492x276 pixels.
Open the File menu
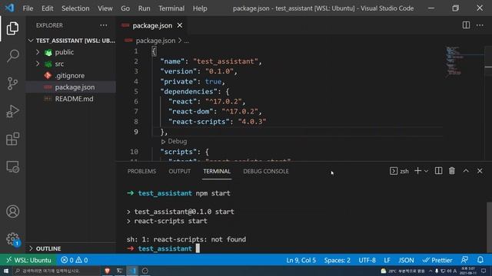[28, 8]
